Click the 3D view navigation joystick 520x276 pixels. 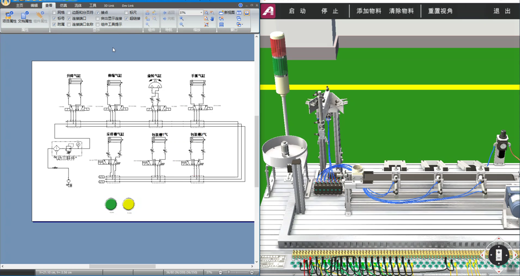(x=499, y=255)
